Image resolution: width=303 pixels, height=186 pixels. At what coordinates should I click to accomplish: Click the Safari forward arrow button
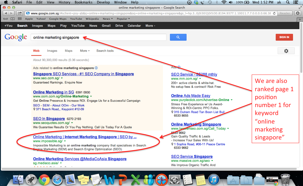coord(11,13)
